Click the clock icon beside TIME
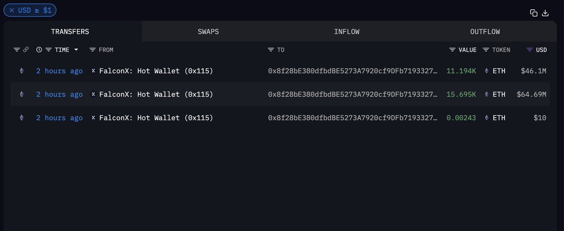Viewport: 564px width, 231px height. (39, 50)
